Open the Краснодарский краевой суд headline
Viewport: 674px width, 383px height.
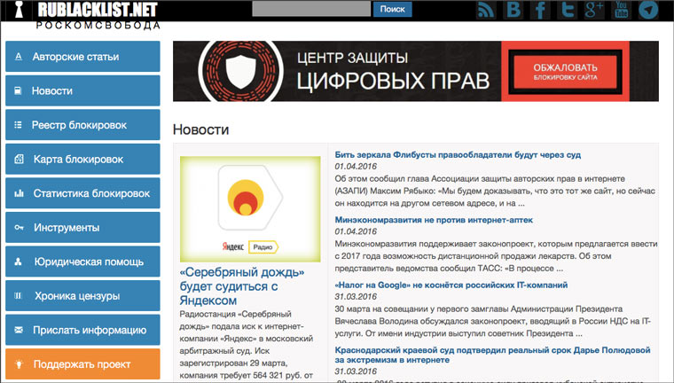point(492,355)
